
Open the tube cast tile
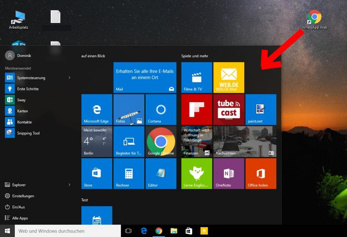coord(228,109)
